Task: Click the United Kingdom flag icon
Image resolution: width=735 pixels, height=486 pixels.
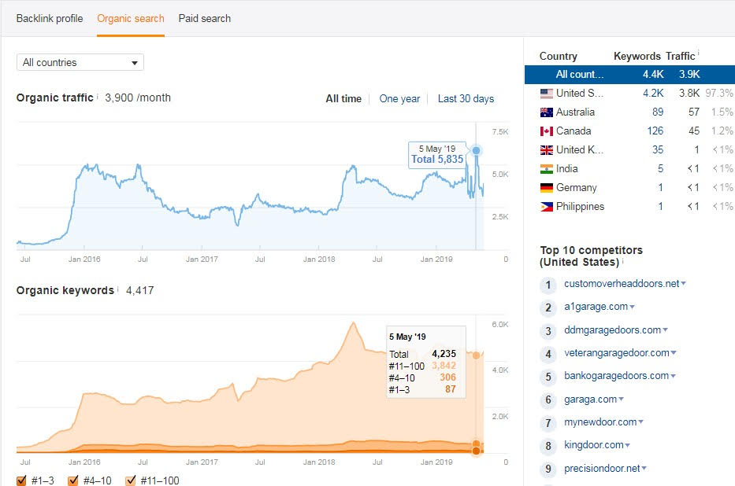Action: click(546, 150)
